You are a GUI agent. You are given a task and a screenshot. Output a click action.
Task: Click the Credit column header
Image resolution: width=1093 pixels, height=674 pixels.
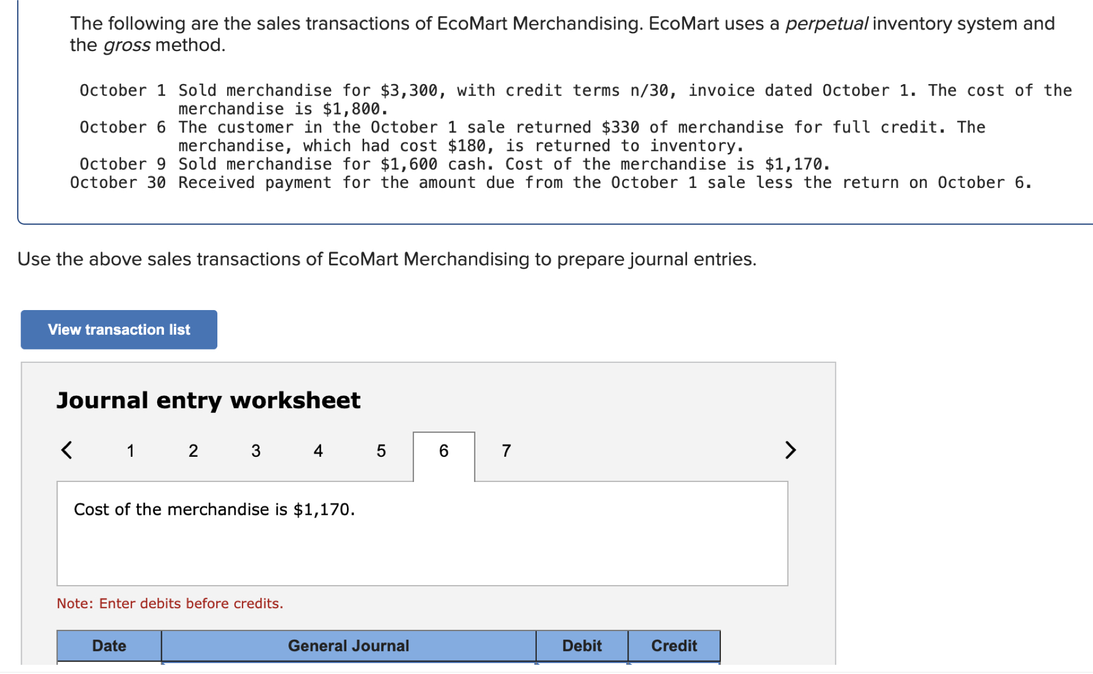click(674, 646)
